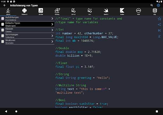Viewport: 163px width, 115px height.
Task: Click the '//Int' comment line
Action: tap(60, 30)
